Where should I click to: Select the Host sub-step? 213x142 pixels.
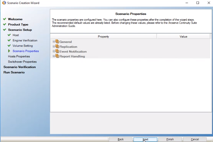(16, 35)
